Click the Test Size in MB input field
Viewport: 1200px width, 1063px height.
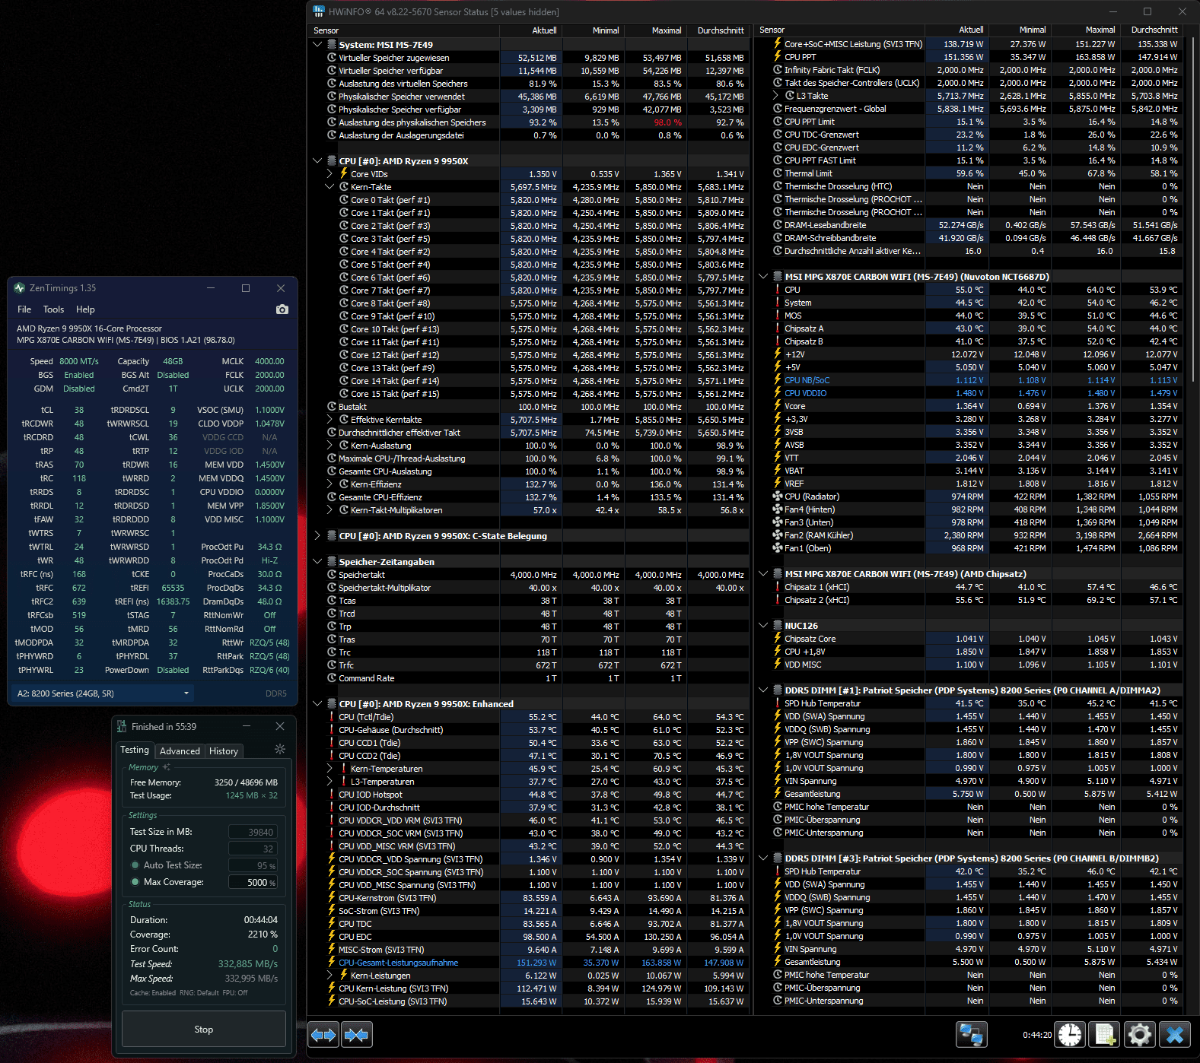pos(253,832)
